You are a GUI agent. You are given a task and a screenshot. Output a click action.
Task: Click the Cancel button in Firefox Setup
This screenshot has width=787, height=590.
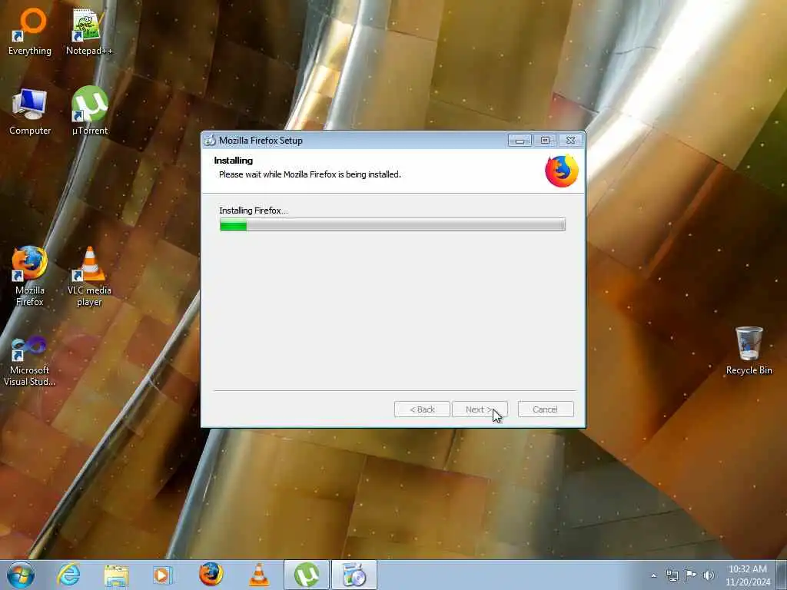point(546,409)
